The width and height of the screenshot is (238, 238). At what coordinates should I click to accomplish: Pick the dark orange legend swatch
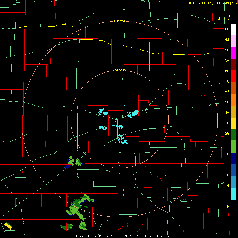[234, 88]
